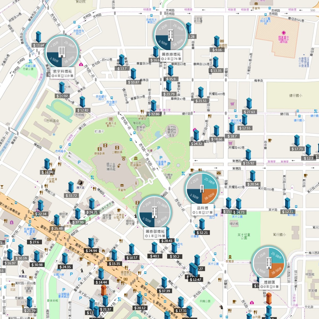Select the $ 25.49 price label
The image size is (319, 319).
pyautogui.click(x=57, y=228)
